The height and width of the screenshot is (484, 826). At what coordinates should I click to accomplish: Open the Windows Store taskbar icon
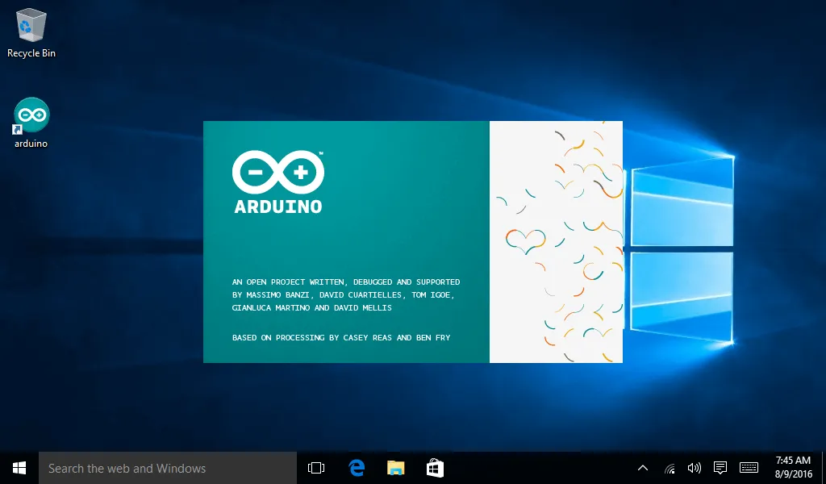point(435,468)
